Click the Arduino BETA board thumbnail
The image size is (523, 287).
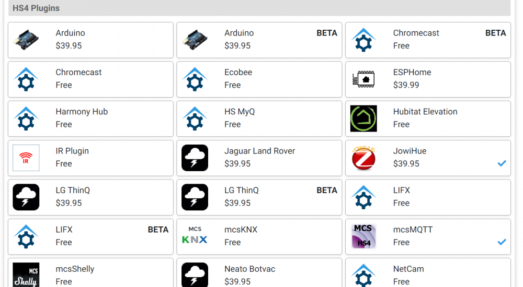pos(195,40)
